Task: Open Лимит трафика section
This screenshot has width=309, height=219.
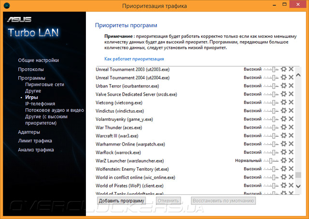Action: point(35,141)
